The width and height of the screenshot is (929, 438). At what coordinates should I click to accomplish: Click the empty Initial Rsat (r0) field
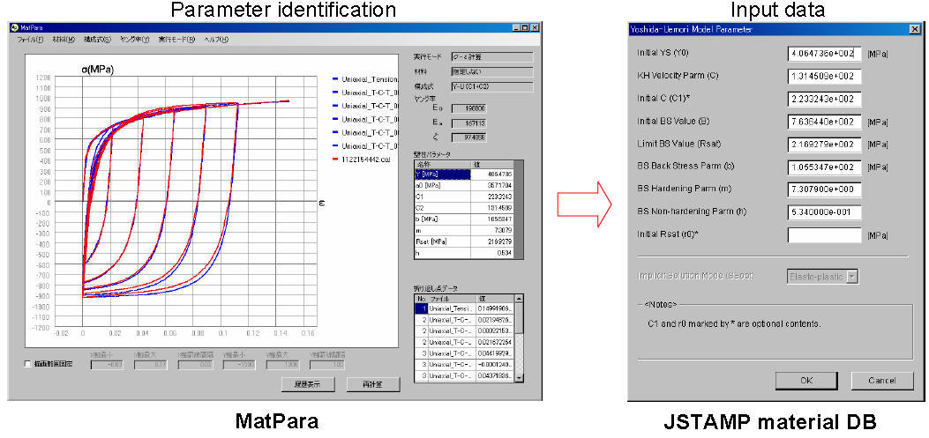pos(824,234)
